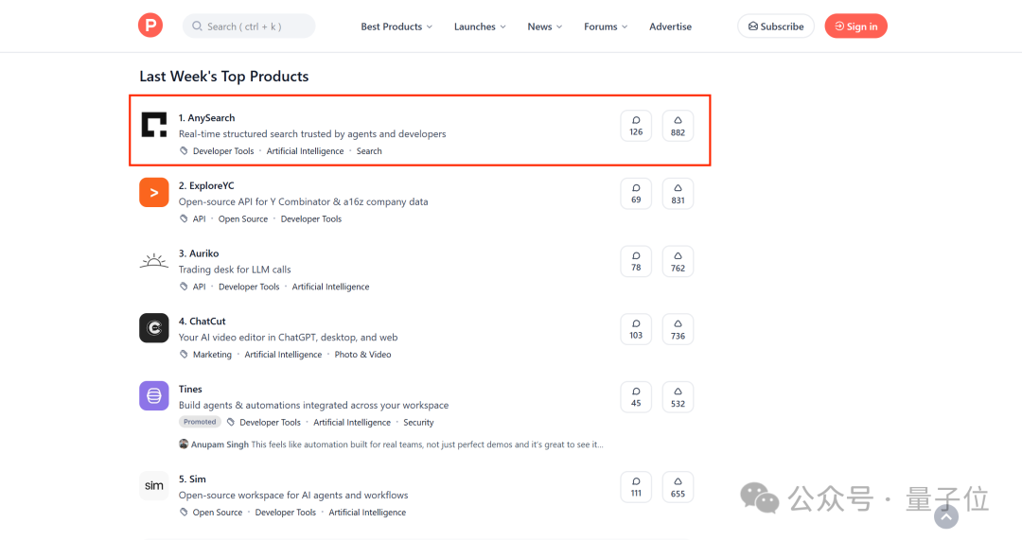Open the 4. ChatCut title link

click(x=203, y=322)
